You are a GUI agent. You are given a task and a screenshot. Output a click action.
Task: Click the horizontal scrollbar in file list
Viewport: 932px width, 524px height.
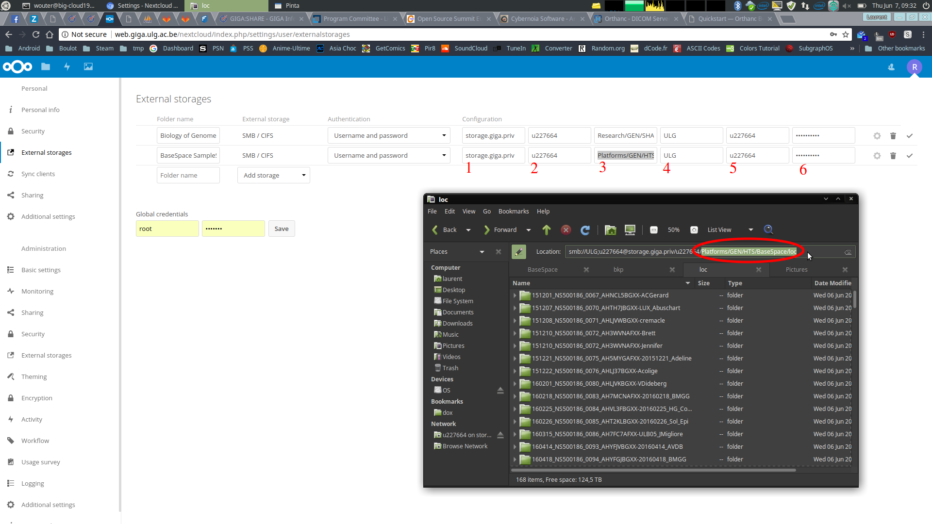(x=653, y=470)
